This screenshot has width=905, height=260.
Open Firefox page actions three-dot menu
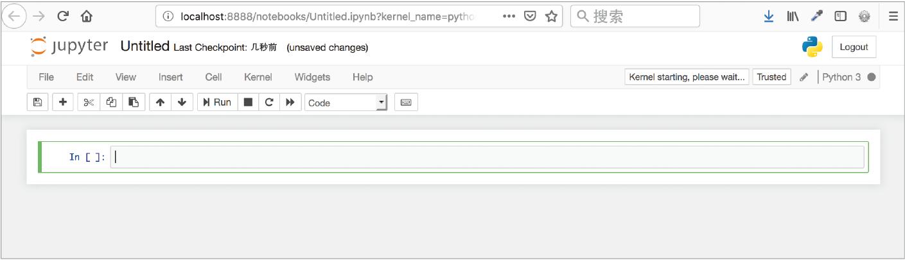point(509,17)
